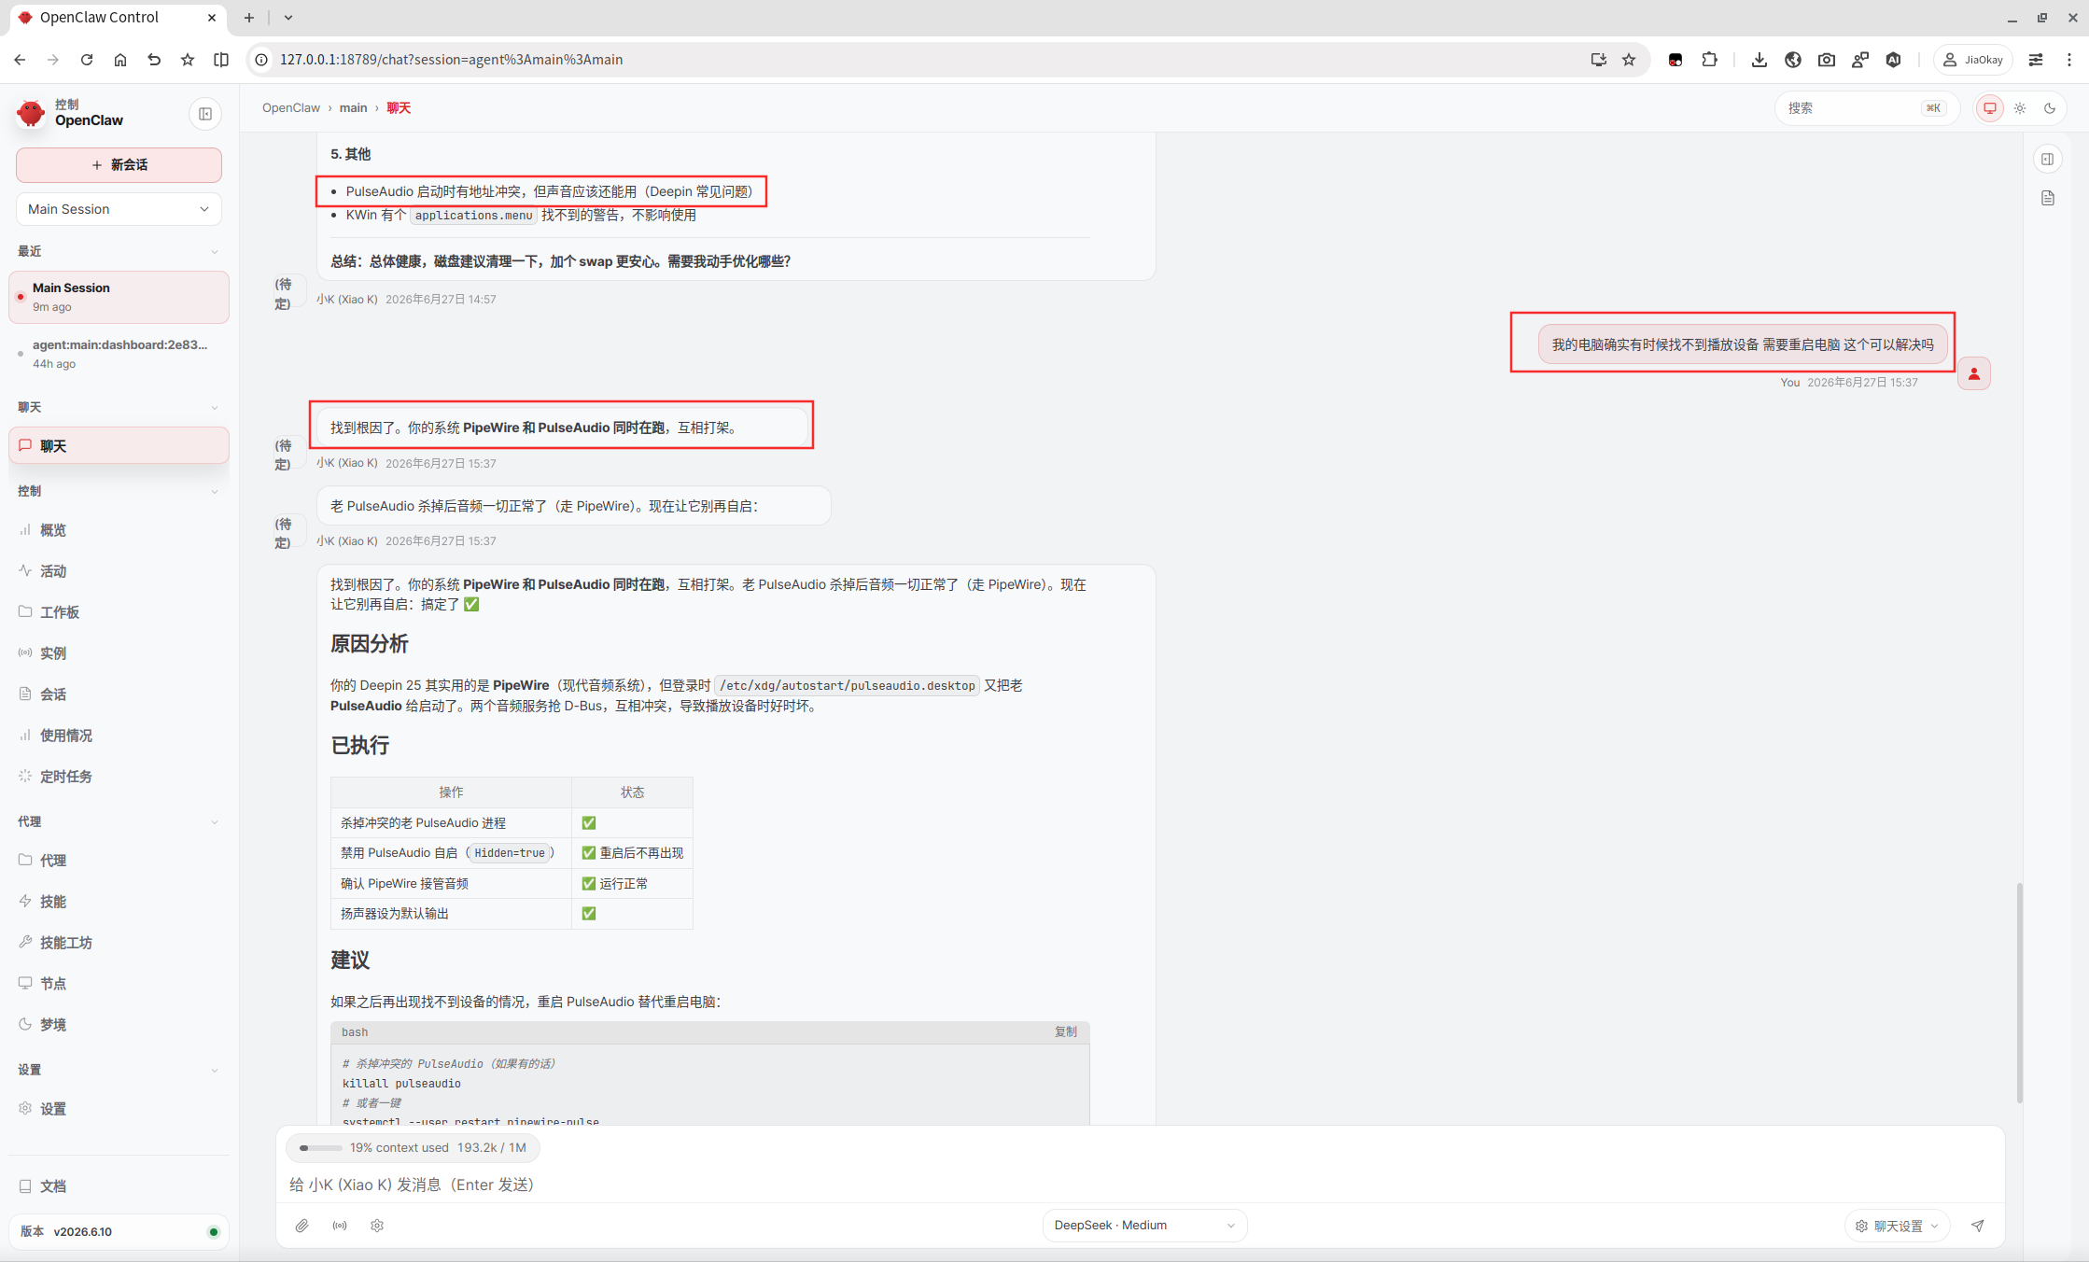This screenshot has height=1262, width=2089.
Task: Collapse the OpenClaw sidebar panel
Action: tap(205, 114)
